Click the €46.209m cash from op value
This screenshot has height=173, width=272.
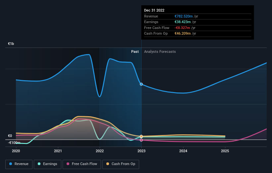coord(183,34)
